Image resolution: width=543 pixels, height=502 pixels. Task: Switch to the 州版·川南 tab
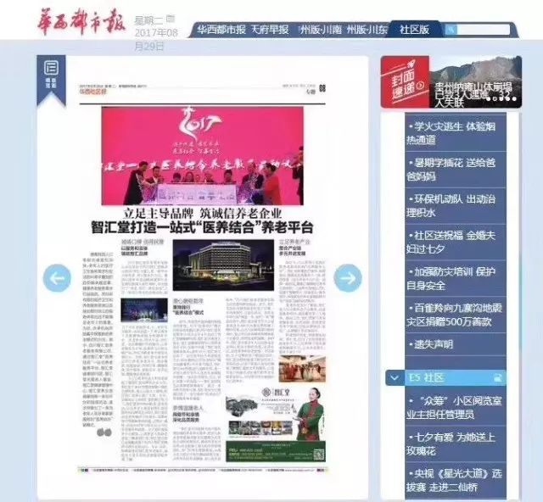click(321, 30)
